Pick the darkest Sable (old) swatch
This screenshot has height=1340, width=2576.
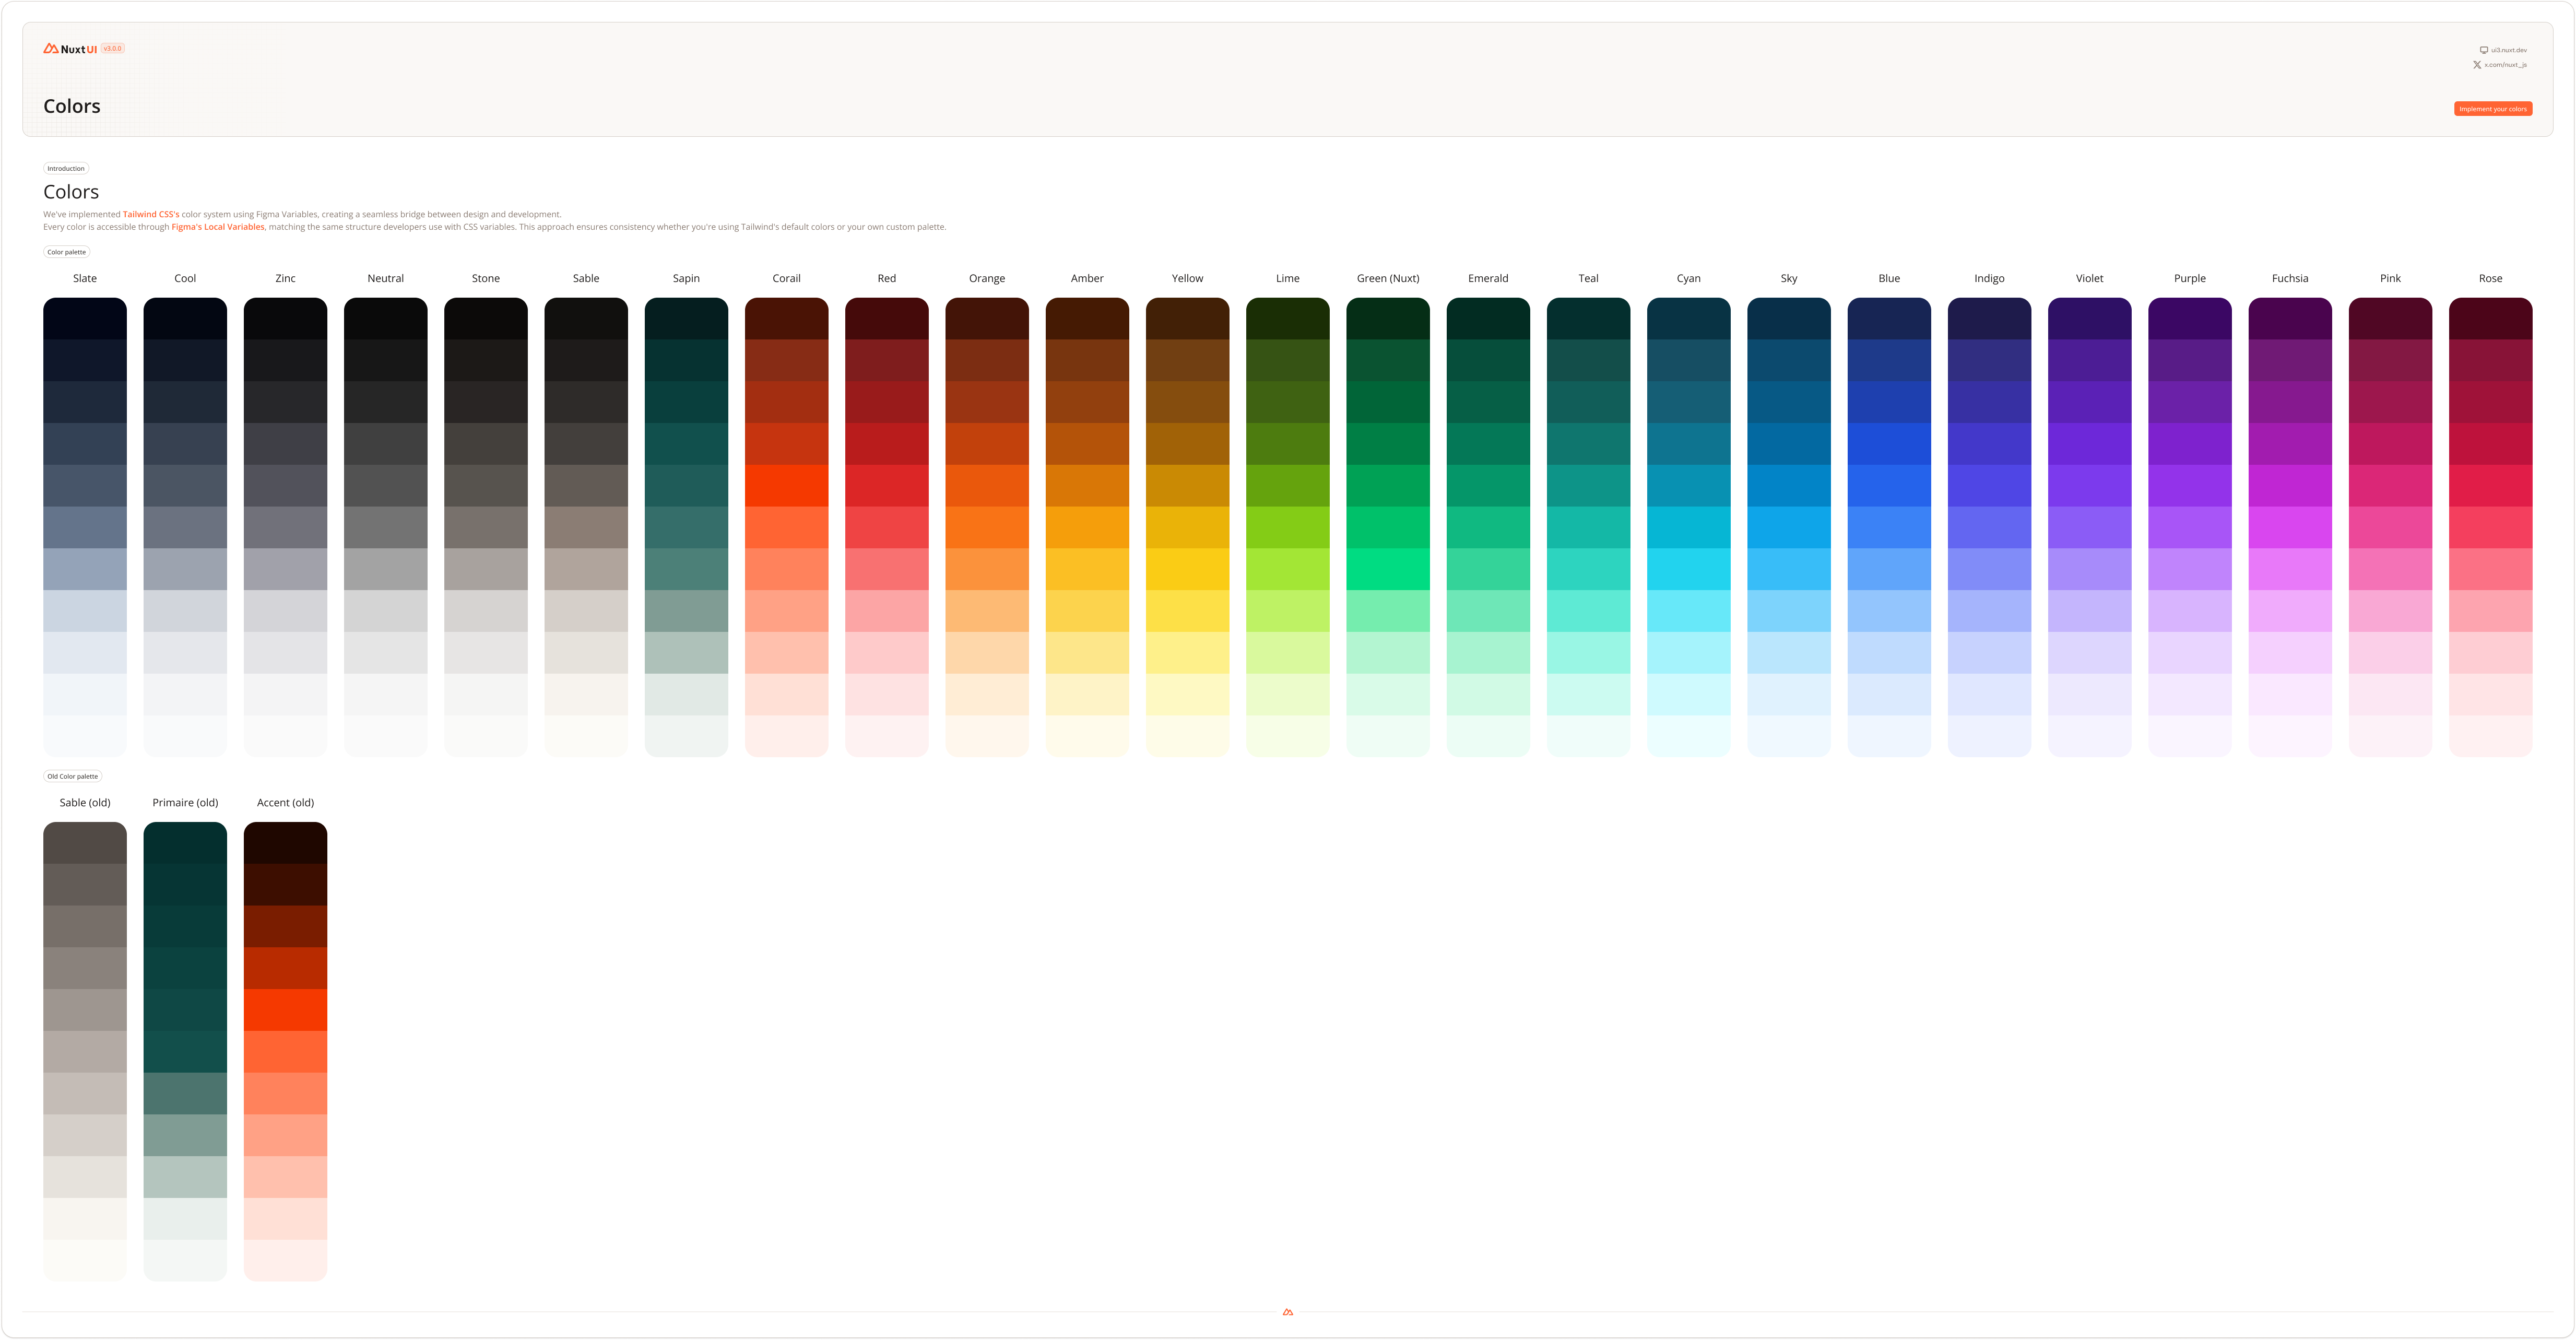tap(85, 843)
